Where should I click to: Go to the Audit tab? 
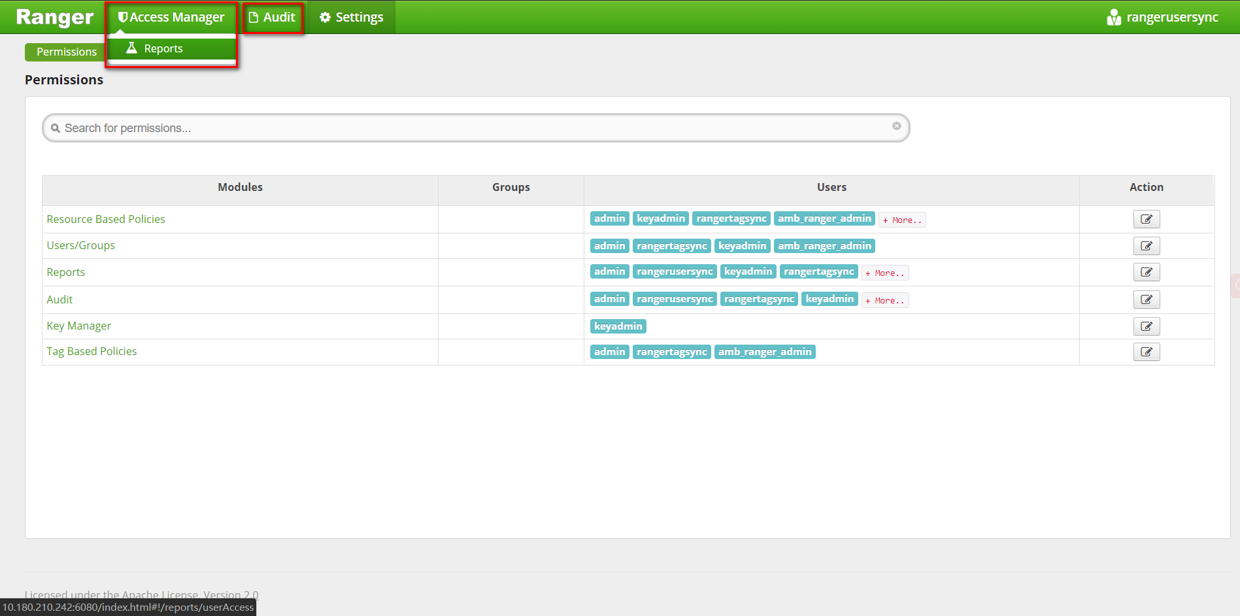tap(273, 17)
